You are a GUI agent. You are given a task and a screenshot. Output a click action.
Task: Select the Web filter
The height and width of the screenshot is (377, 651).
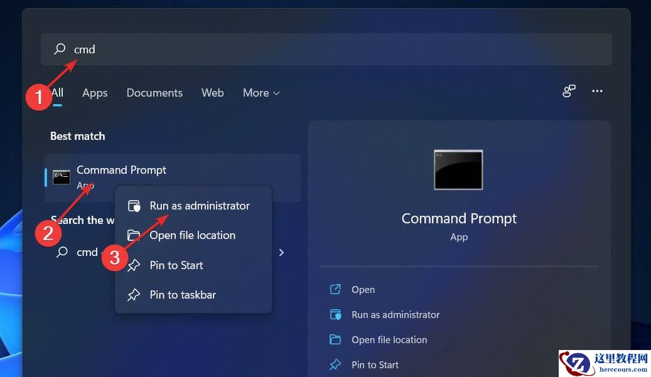coord(212,93)
